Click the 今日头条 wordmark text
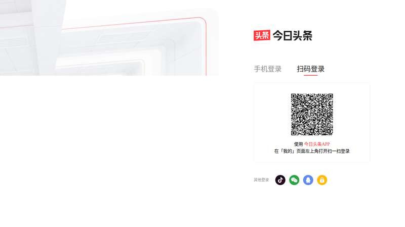Viewport: 405px width, 227px height. (x=293, y=35)
